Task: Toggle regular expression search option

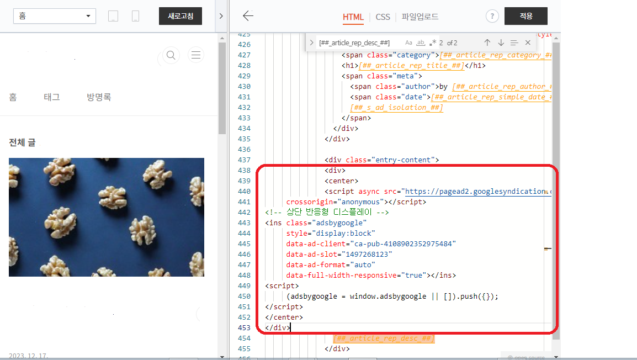Action: click(x=433, y=43)
